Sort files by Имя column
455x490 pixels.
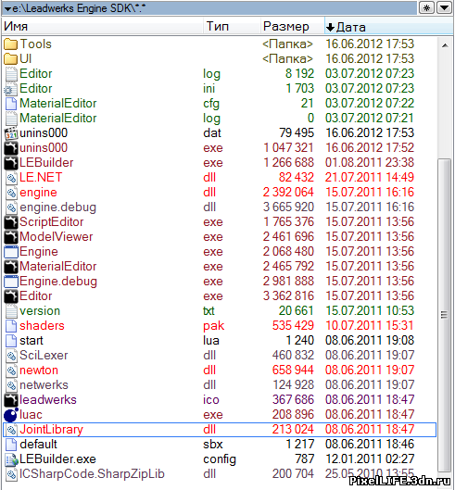click(103, 26)
